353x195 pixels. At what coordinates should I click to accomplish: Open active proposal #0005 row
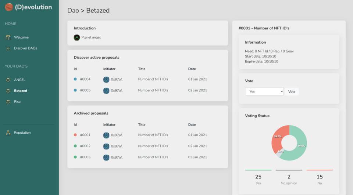147,90
